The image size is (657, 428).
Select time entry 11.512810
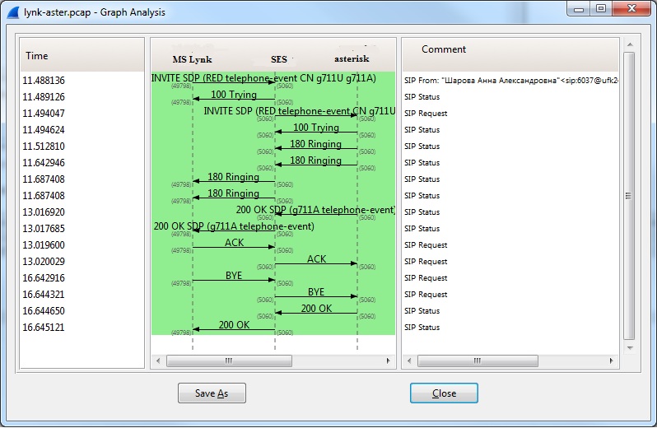(44, 147)
